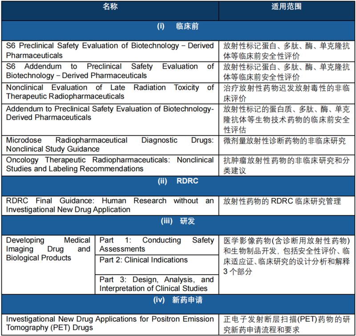The image size is (356, 336).
Task: Click the "名称" column header
Action: tap(110, 8)
